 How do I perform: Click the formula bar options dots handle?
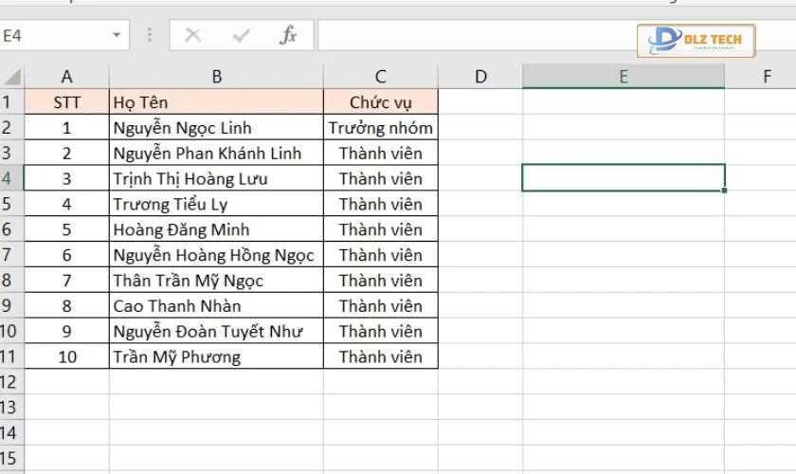coord(150,34)
